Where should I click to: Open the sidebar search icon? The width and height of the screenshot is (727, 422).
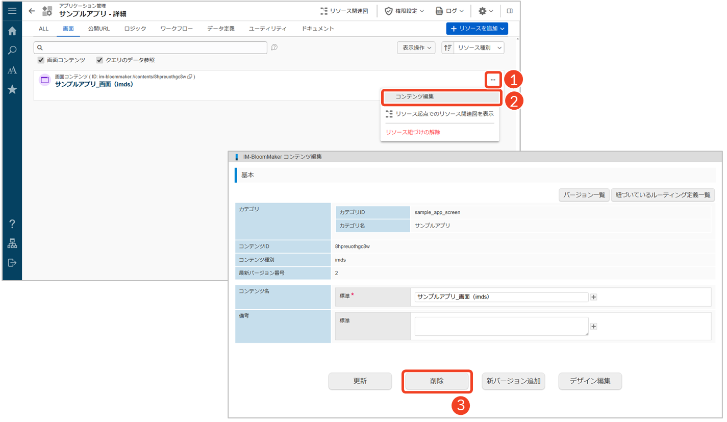(12, 51)
